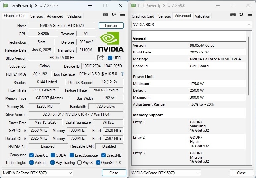256x178 pixels.
Task: Select Advanced tab in right window
Action: tap(183, 16)
